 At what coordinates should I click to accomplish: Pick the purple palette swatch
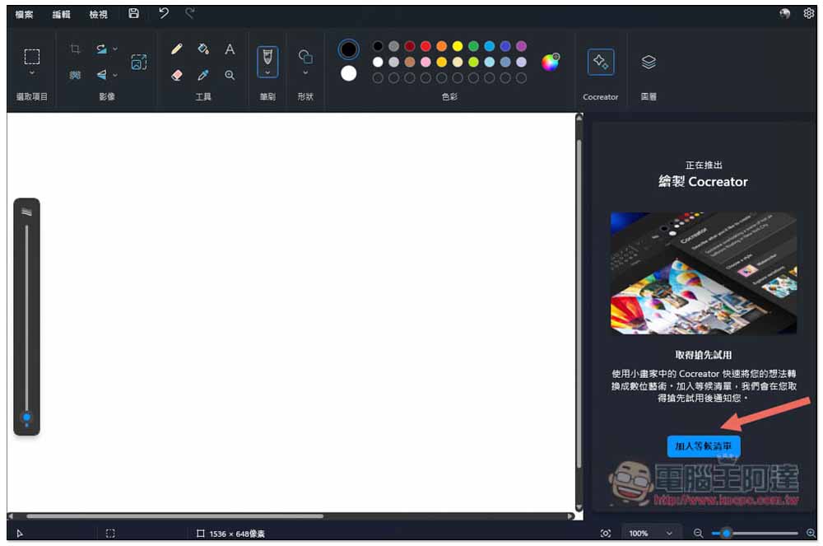521,46
